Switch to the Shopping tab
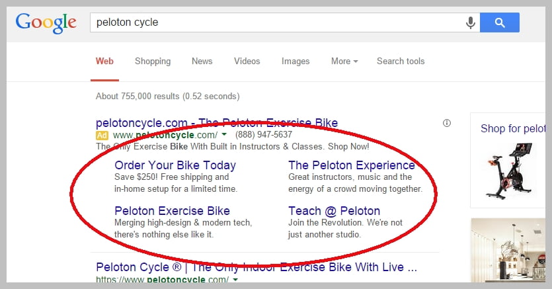 click(153, 62)
